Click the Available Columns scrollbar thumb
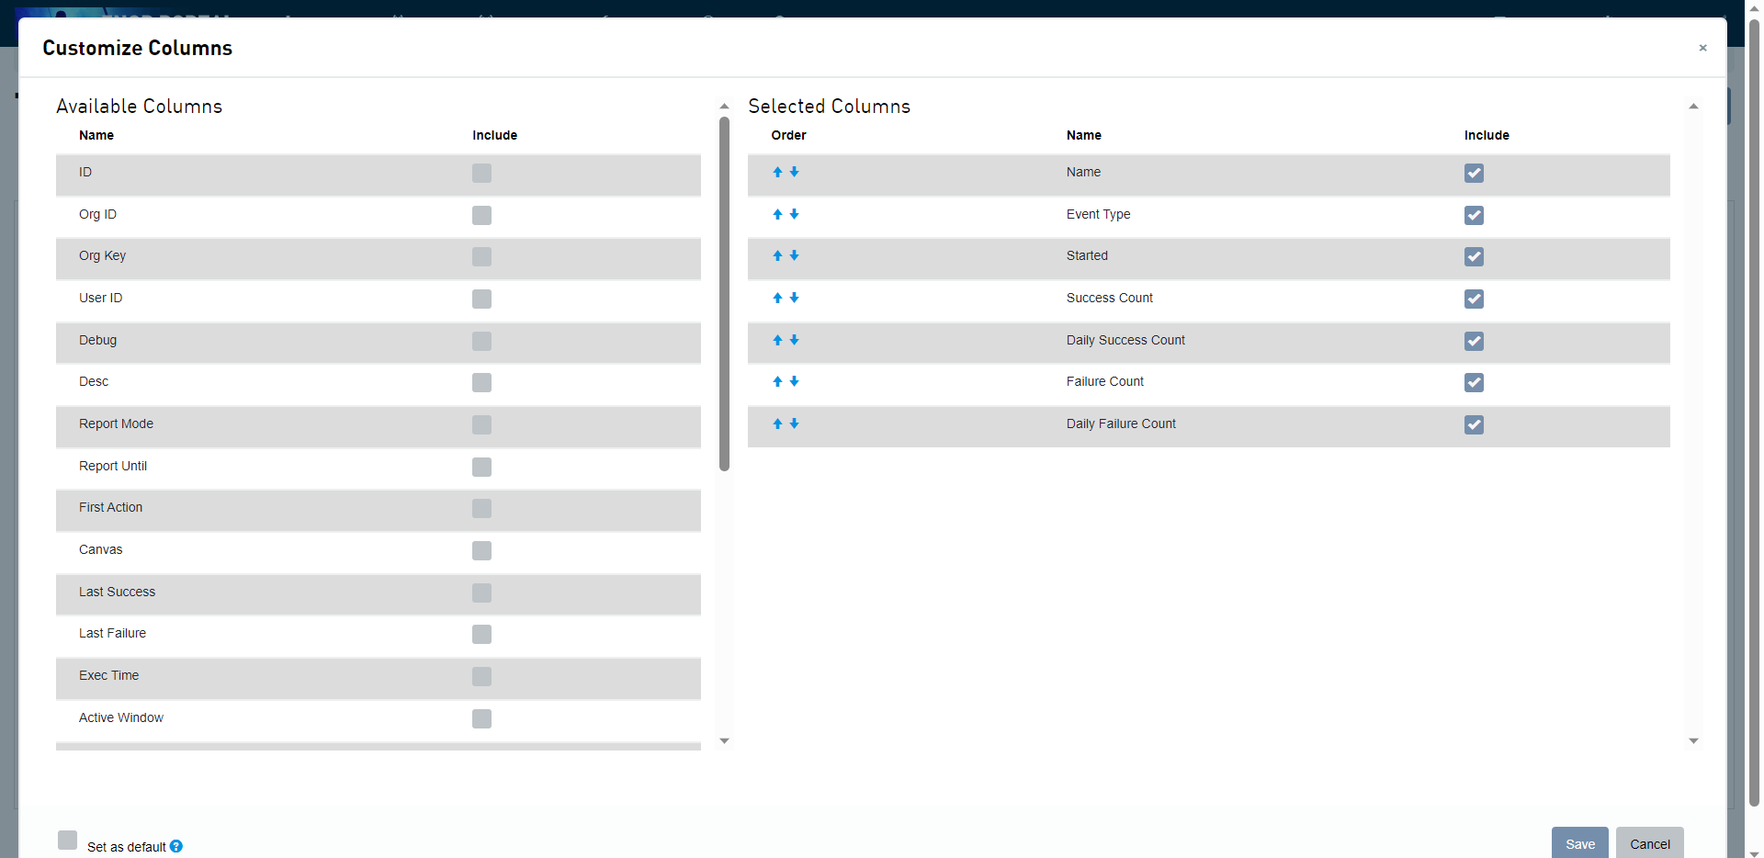The image size is (1764, 858). coord(724,294)
